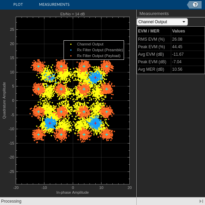
Task: Click the yellow Channel Output legend marker
Action: [71, 44]
